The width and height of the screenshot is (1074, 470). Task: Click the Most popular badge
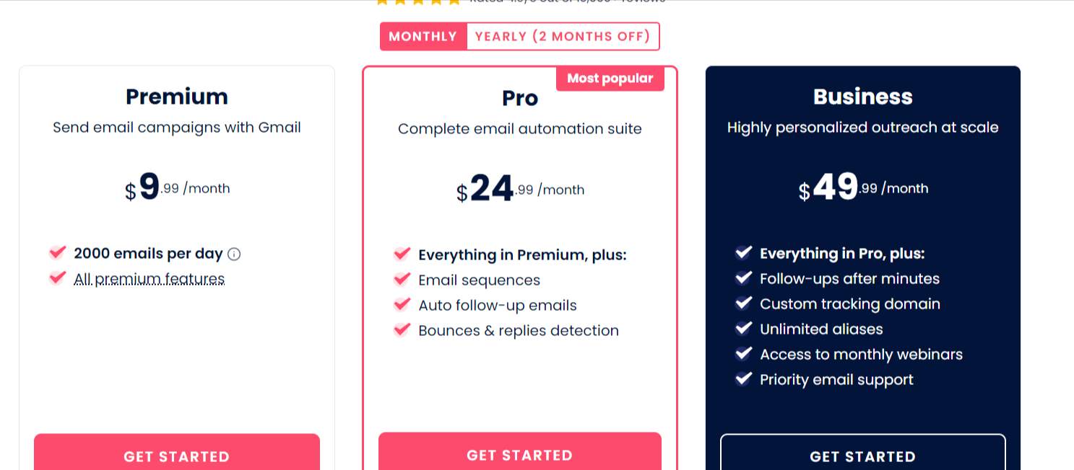(x=610, y=79)
